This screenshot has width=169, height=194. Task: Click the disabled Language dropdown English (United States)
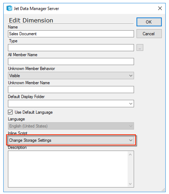pos(71,126)
